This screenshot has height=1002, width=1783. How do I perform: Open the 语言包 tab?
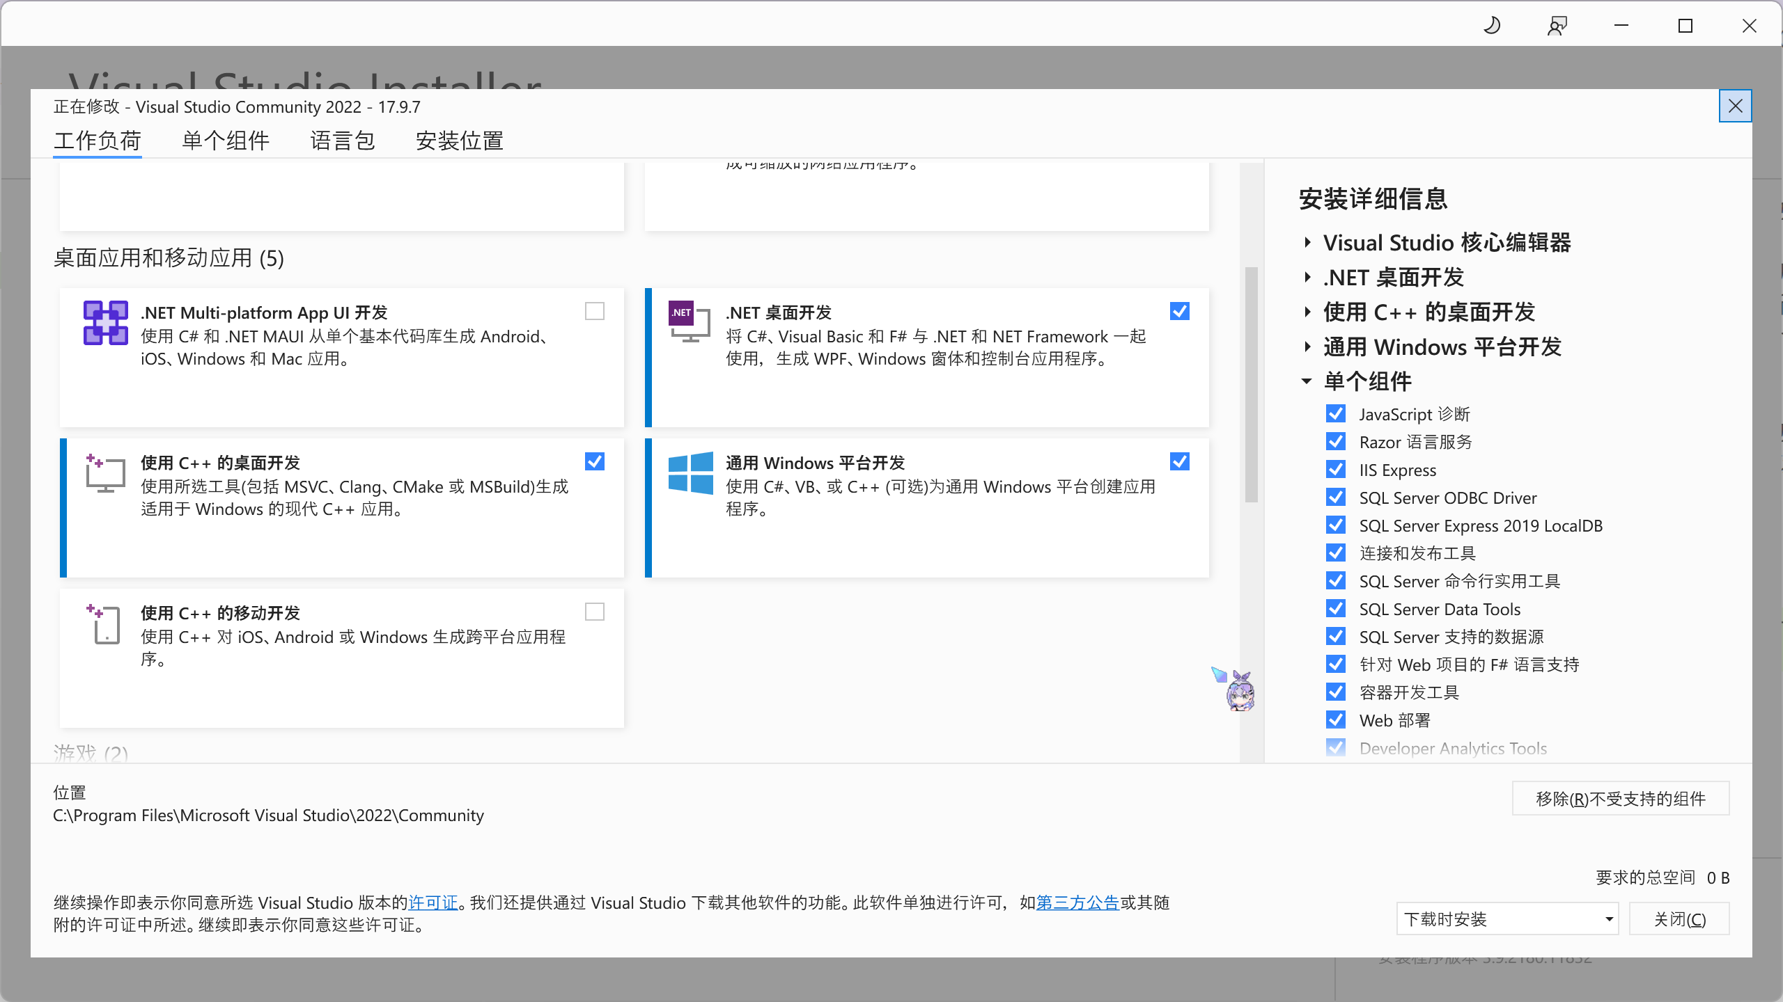click(343, 141)
